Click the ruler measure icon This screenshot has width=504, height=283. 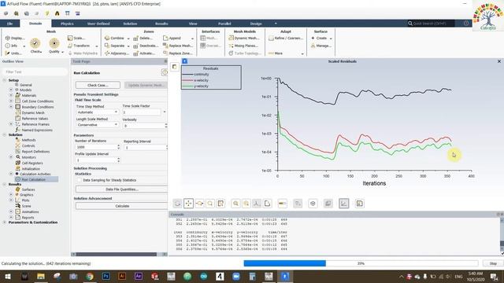tap(282, 204)
